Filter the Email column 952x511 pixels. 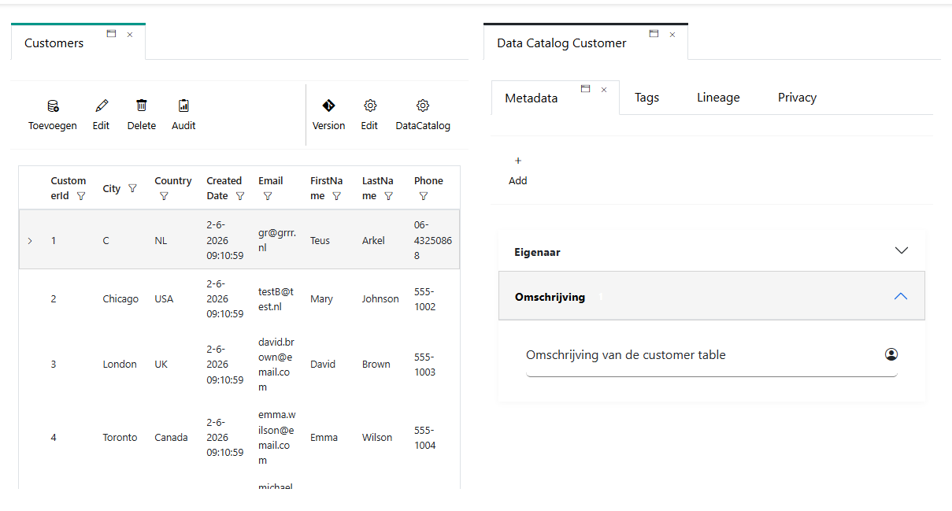pos(268,196)
